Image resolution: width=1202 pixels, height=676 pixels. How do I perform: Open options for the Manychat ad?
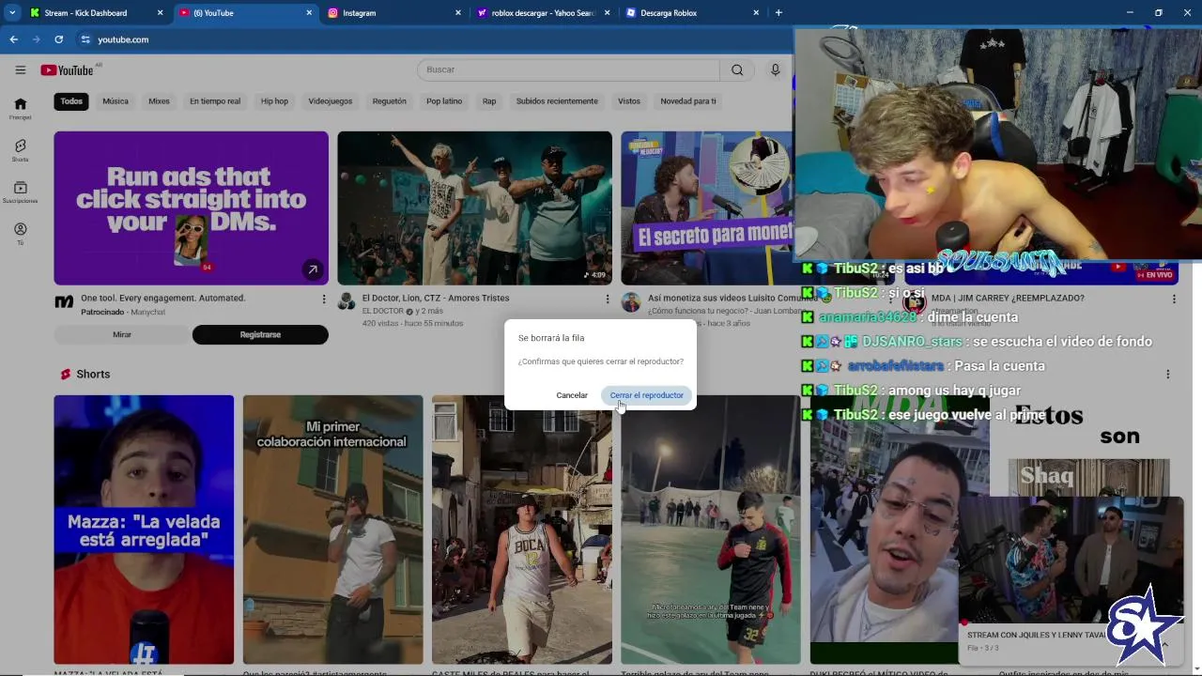324,300
